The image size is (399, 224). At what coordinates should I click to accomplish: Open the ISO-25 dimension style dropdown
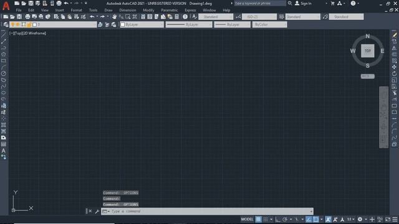click(259, 17)
